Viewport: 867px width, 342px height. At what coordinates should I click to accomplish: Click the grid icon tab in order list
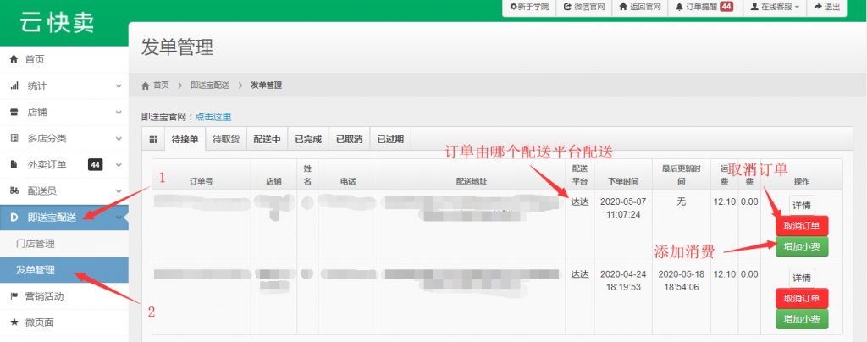click(x=152, y=140)
